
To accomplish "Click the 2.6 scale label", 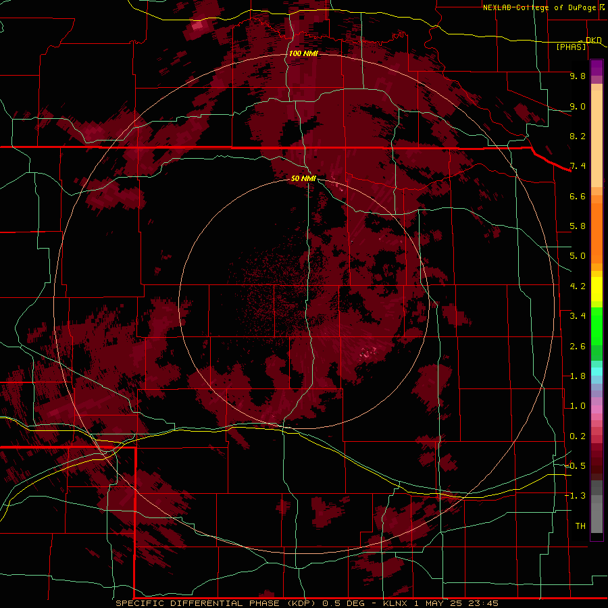I will pyautogui.click(x=578, y=347).
